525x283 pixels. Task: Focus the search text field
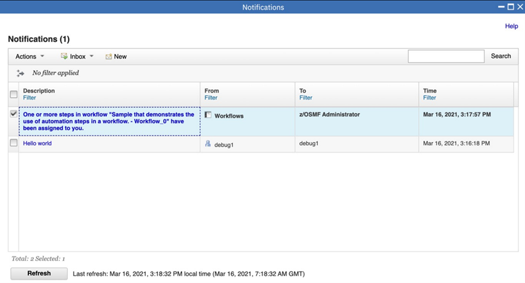click(446, 56)
